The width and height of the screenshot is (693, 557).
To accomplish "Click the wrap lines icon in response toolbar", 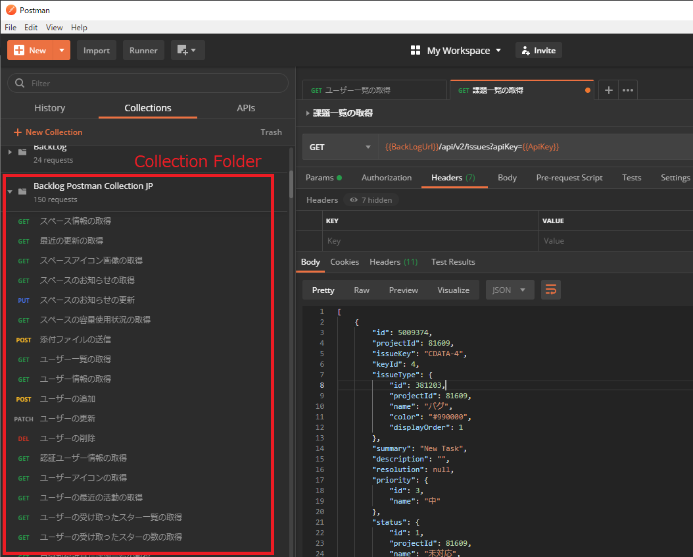I will point(551,290).
